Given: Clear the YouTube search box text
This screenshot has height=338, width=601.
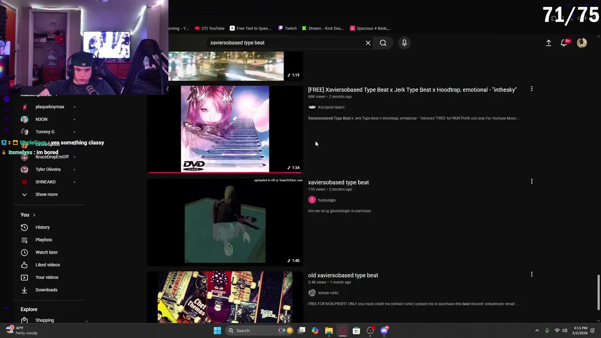Looking at the screenshot, I should coord(368,43).
